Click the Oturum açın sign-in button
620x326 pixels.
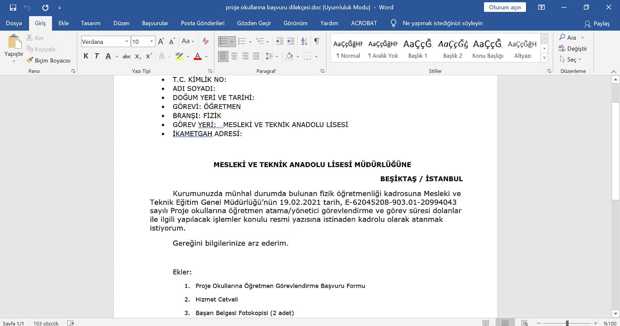click(x=505, y=7)
